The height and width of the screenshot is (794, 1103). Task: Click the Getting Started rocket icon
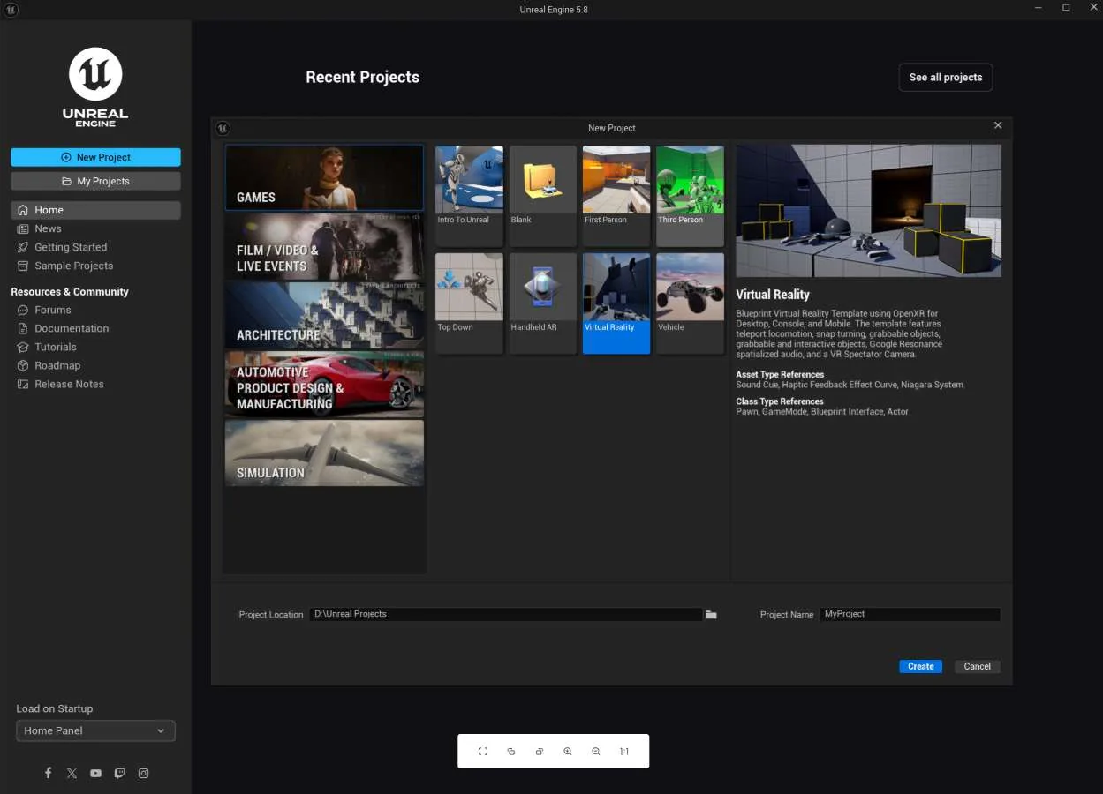[24, 247]
